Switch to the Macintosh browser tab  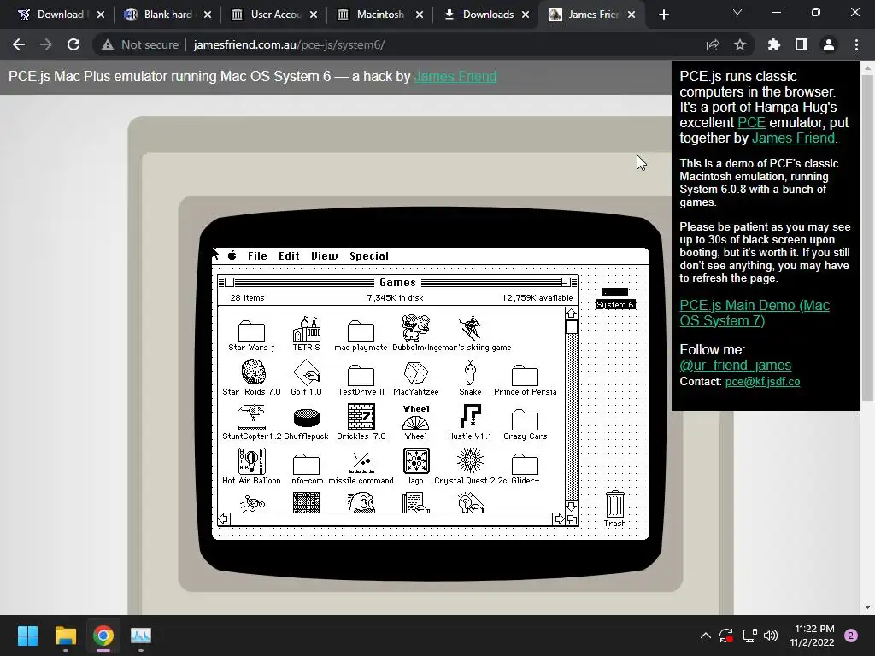point(380,15)
